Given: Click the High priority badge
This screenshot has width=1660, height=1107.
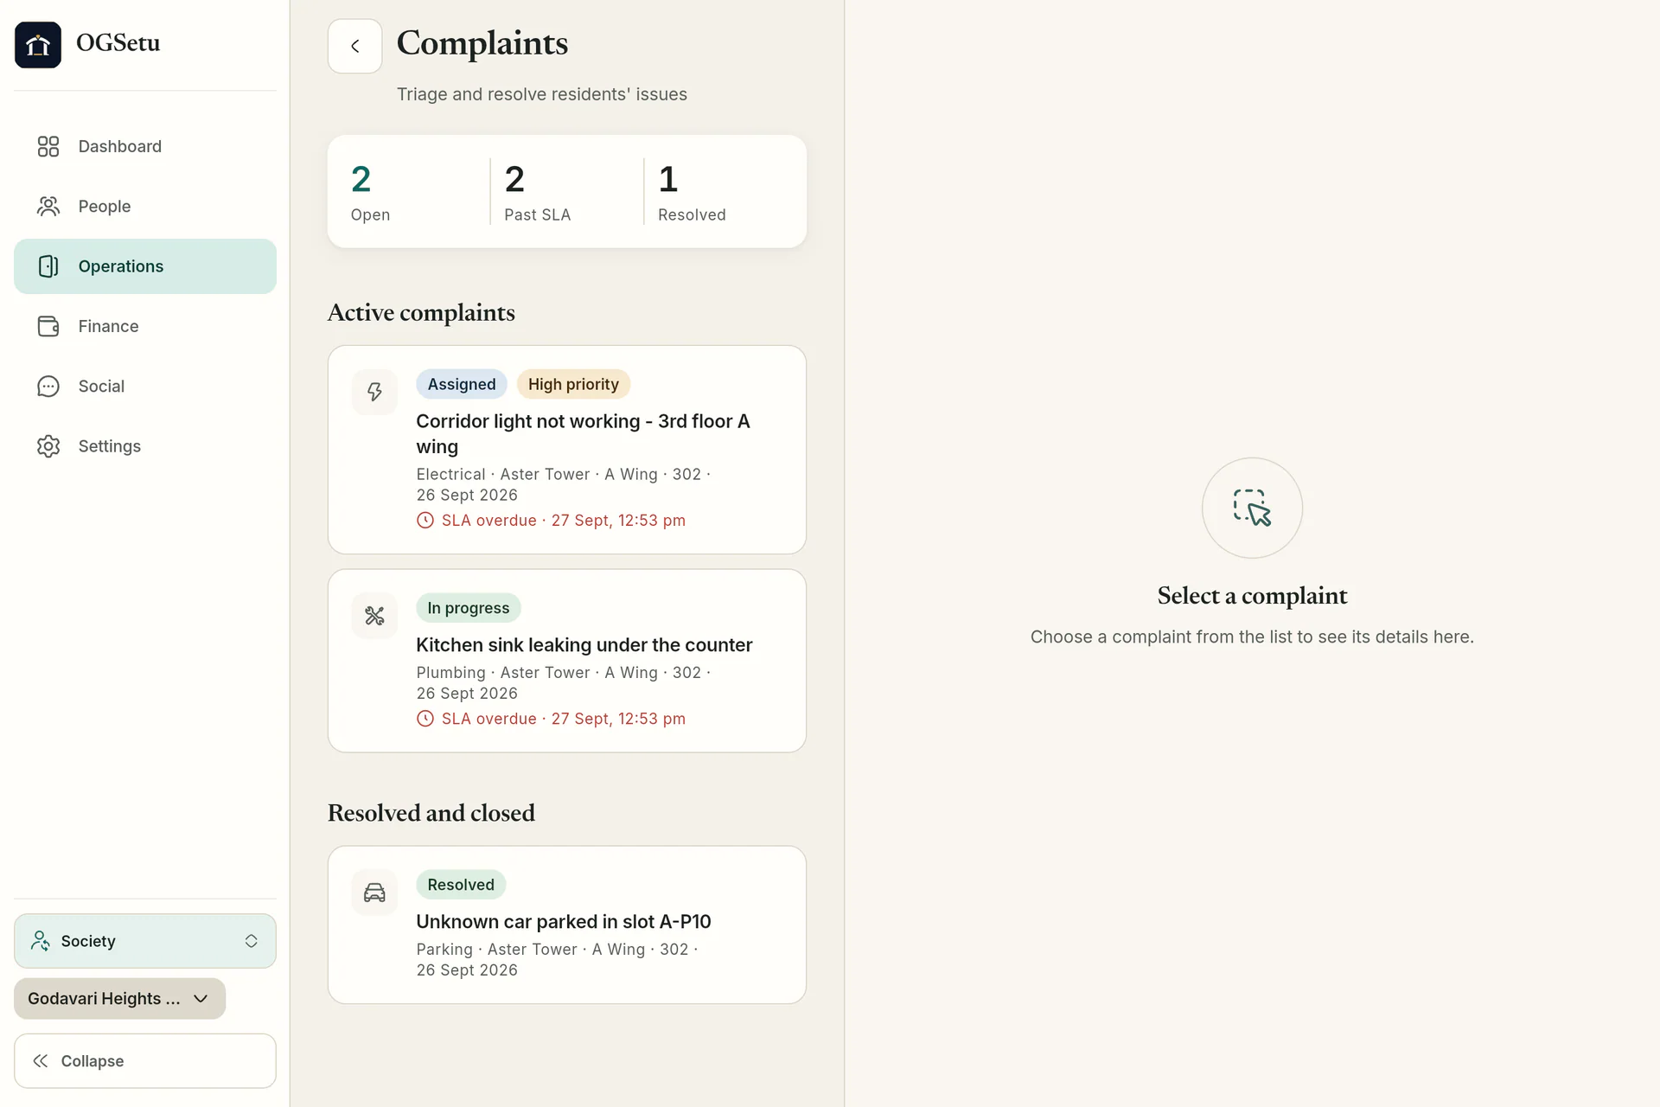Looking at the screenshot, I should 573,384.
